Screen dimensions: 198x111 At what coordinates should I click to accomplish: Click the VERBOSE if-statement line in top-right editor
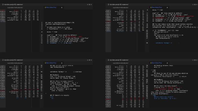click(165, 30)
